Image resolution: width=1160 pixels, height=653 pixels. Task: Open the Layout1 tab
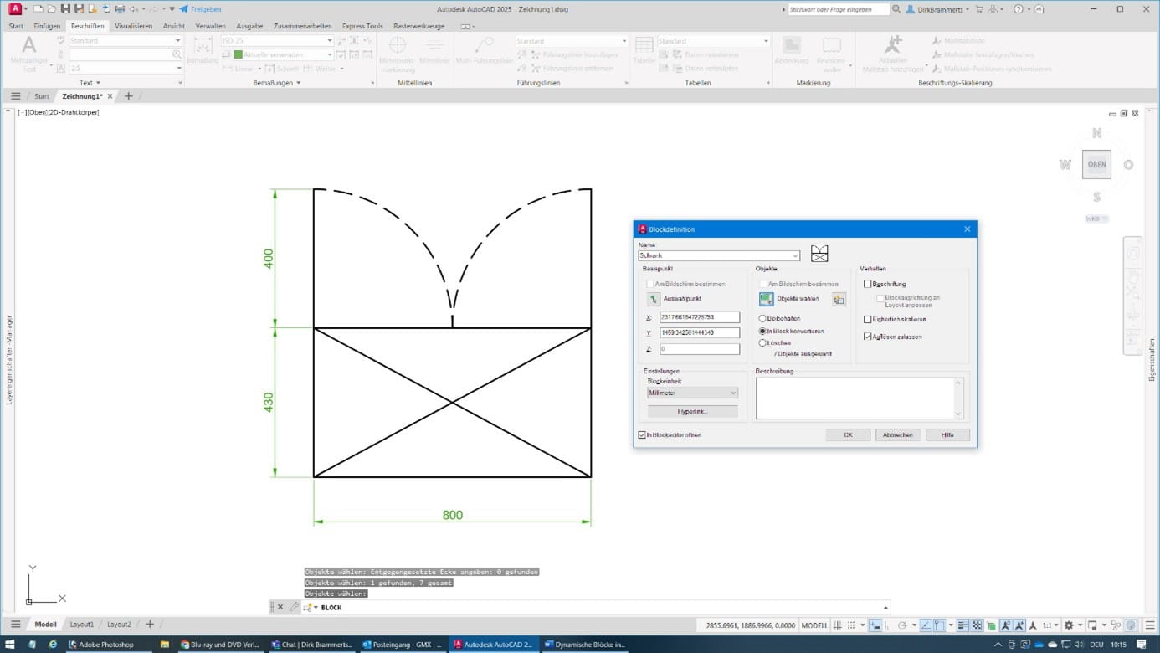82,624
